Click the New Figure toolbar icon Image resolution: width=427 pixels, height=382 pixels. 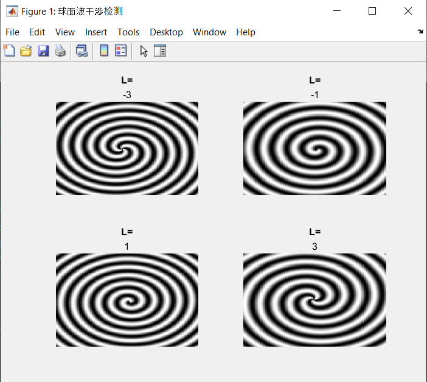tap(9, 51)
